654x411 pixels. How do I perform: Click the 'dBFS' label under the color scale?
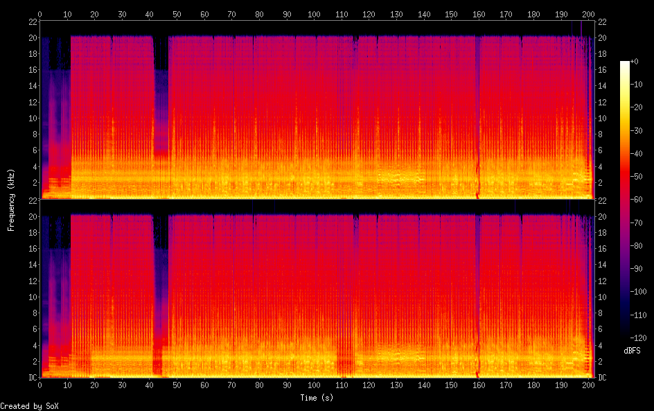pos(632,351)
